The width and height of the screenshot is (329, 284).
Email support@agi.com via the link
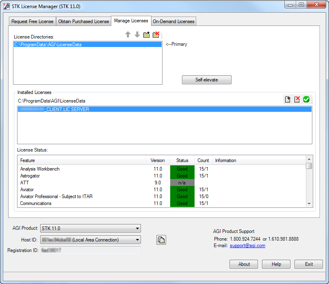247,246
